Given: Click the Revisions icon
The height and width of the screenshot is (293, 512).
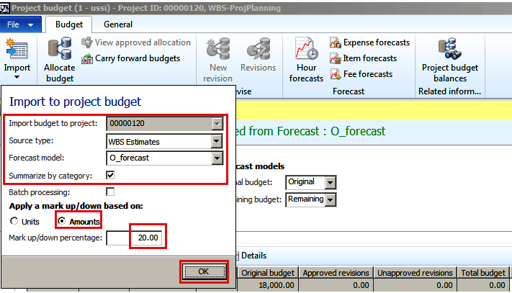Looking at the screenshot, I should tap(258, 56).
